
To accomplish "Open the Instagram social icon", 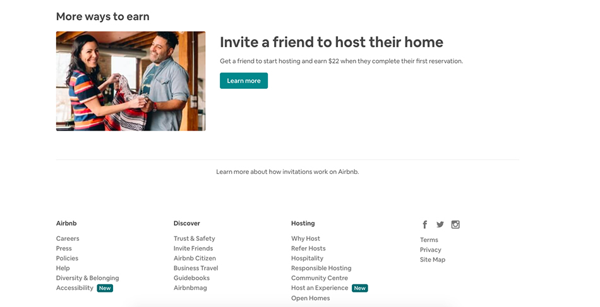I will point(455,224).
